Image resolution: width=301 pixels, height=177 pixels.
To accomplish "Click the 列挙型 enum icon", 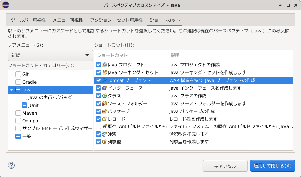I will pos(104,142).
